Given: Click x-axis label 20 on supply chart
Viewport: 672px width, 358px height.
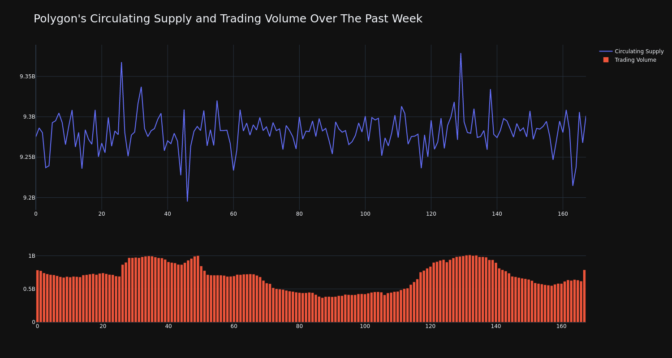Looking at the screenshot, I should [102, 214].
